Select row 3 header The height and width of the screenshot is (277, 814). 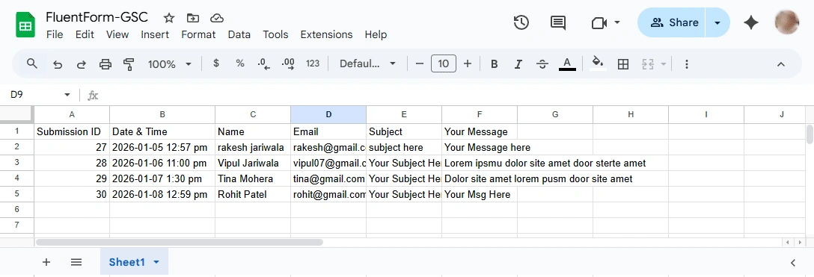[x=16, y=163]
